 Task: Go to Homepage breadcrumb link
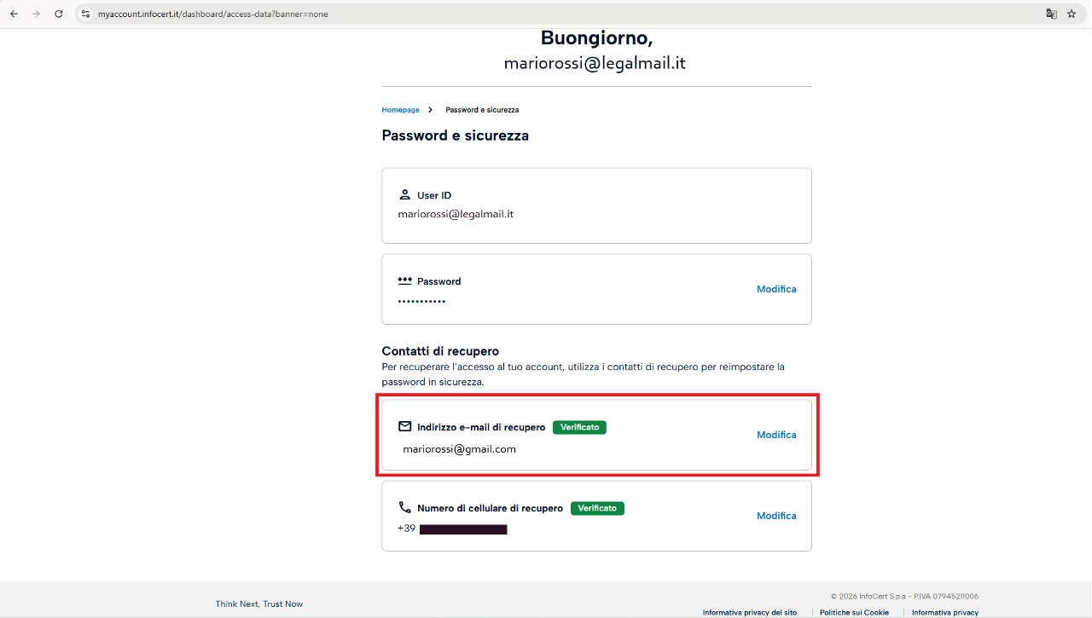(x=401, y=110)
